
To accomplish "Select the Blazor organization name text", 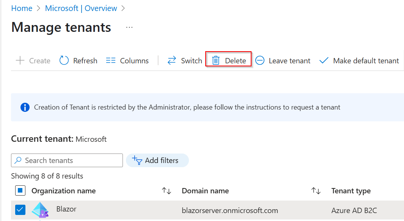I will tap(66, 209).
